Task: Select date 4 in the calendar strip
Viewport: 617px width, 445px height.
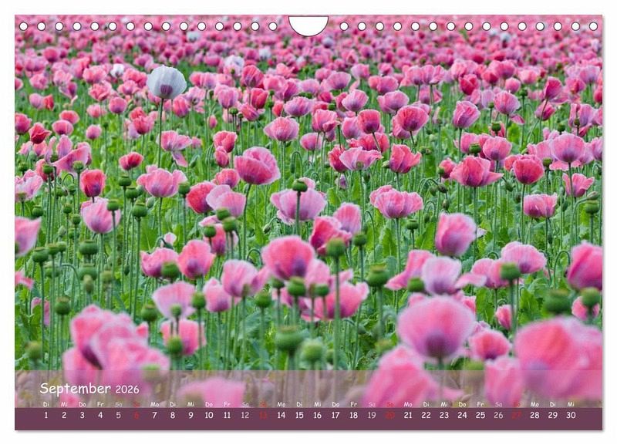Action: 100,415
